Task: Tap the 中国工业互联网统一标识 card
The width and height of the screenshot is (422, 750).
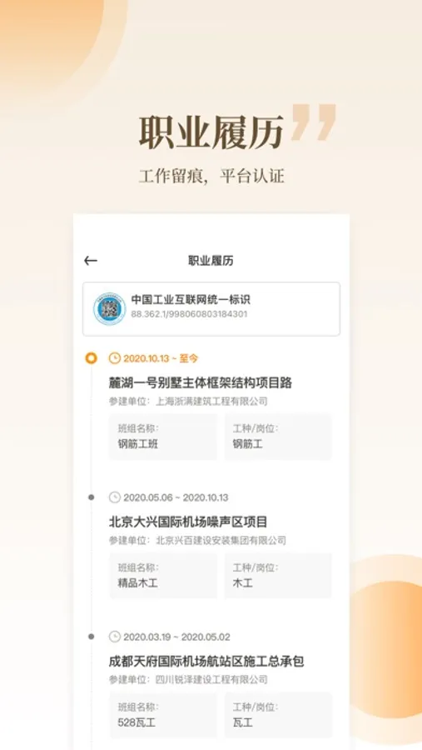Action: 211,309
